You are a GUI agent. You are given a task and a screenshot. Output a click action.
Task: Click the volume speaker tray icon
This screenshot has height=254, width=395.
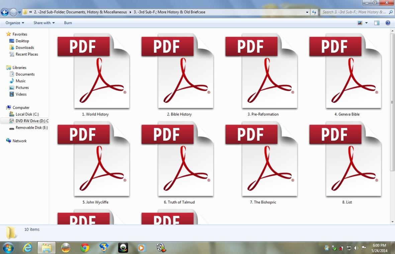coord(356,248)
